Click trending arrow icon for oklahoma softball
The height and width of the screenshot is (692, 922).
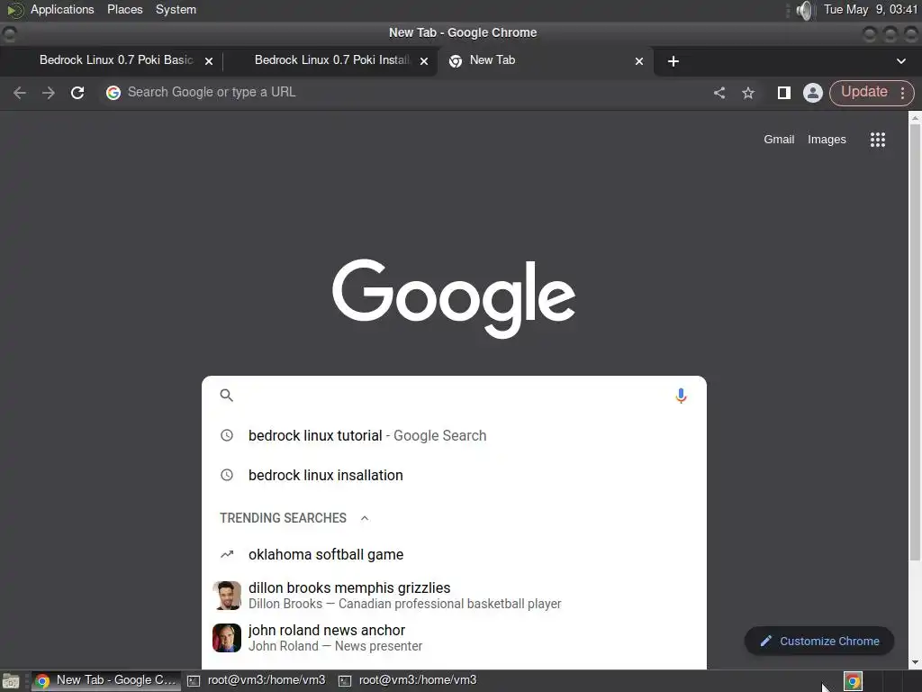coord(226,554)
